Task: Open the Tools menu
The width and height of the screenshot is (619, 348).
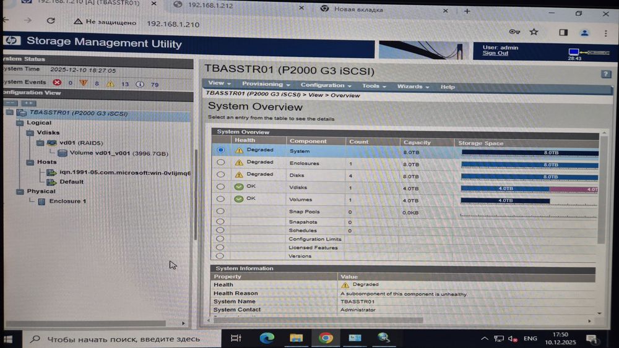Action: point(374,86)
